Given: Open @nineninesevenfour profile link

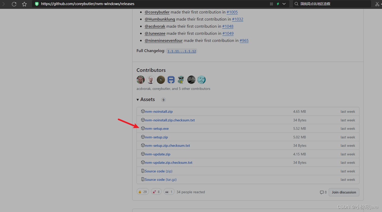Looking at the screenshot, I should click(163, 41).
